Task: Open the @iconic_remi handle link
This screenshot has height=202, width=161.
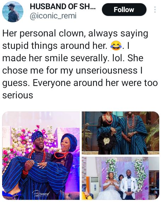Action: [x=53, y=16]
